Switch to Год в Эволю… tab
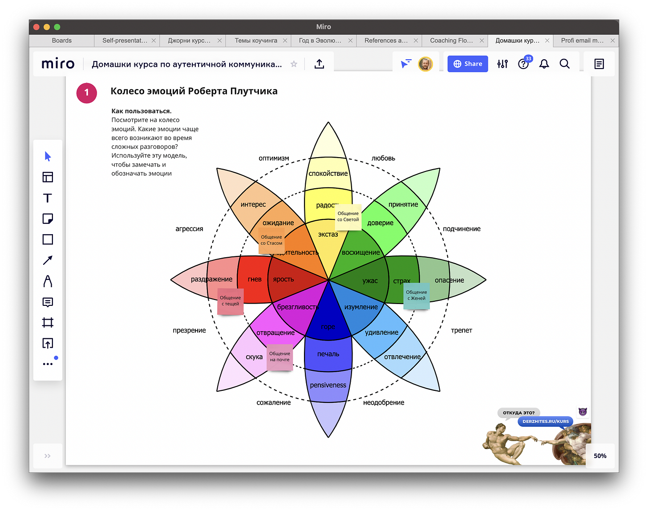The width and height of the screenshot is (648, 511). (x=320, y=41)
